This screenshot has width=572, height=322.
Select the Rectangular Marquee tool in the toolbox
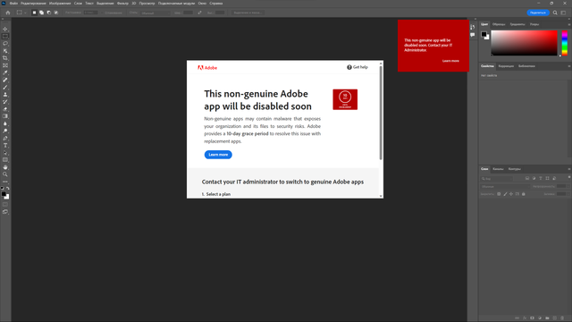click(5, 37)
